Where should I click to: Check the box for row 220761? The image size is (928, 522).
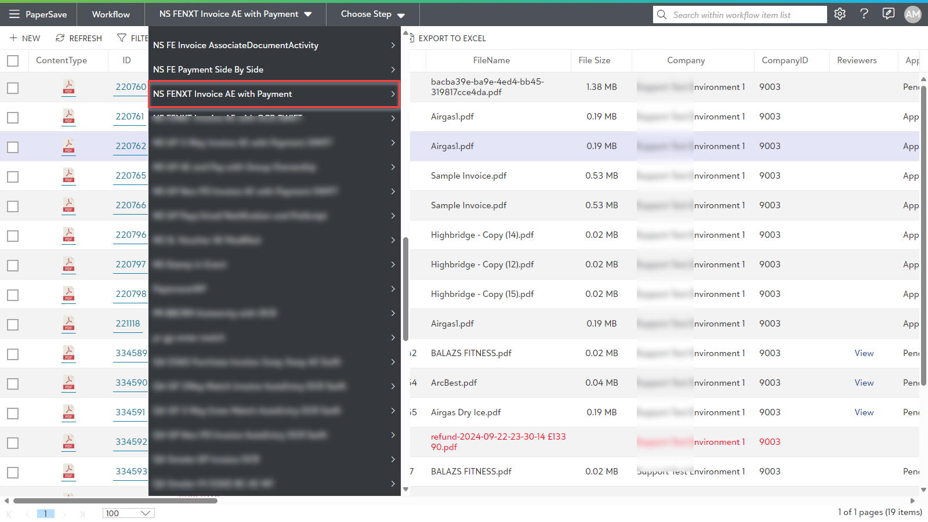(13, 117)
